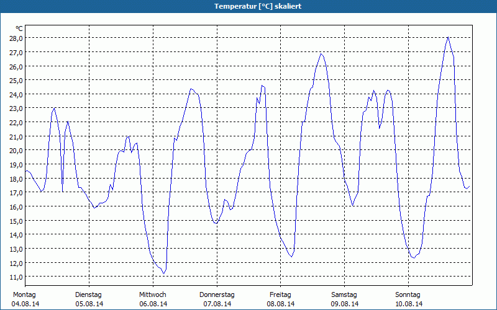Click the 25,0 y-axis value

coord(17,81)
